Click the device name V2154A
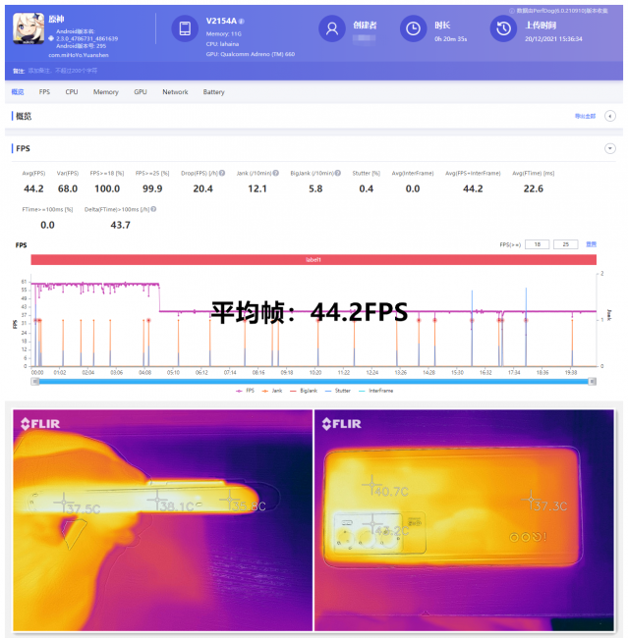This screenshot has height=638, width=628. tap(221, 21)
